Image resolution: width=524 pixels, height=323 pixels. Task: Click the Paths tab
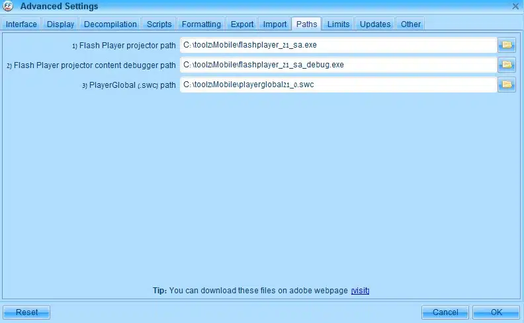(x=306, y=24)
